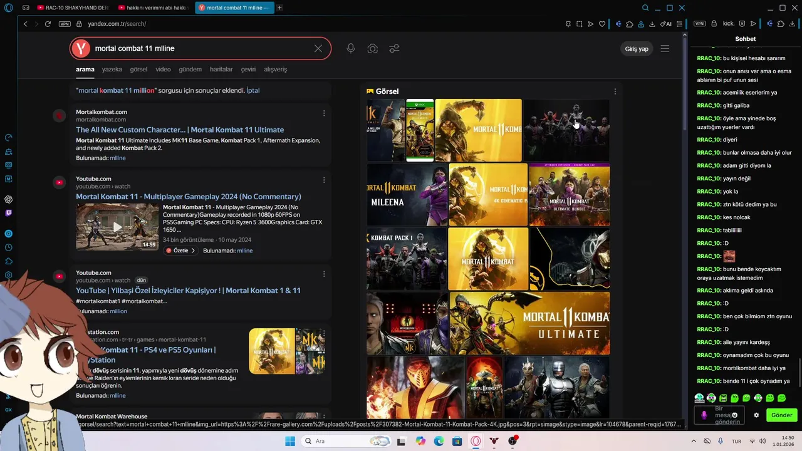The image size is (802, 451).
Task: Open the haritalar tab
Action: pos(221,69)
